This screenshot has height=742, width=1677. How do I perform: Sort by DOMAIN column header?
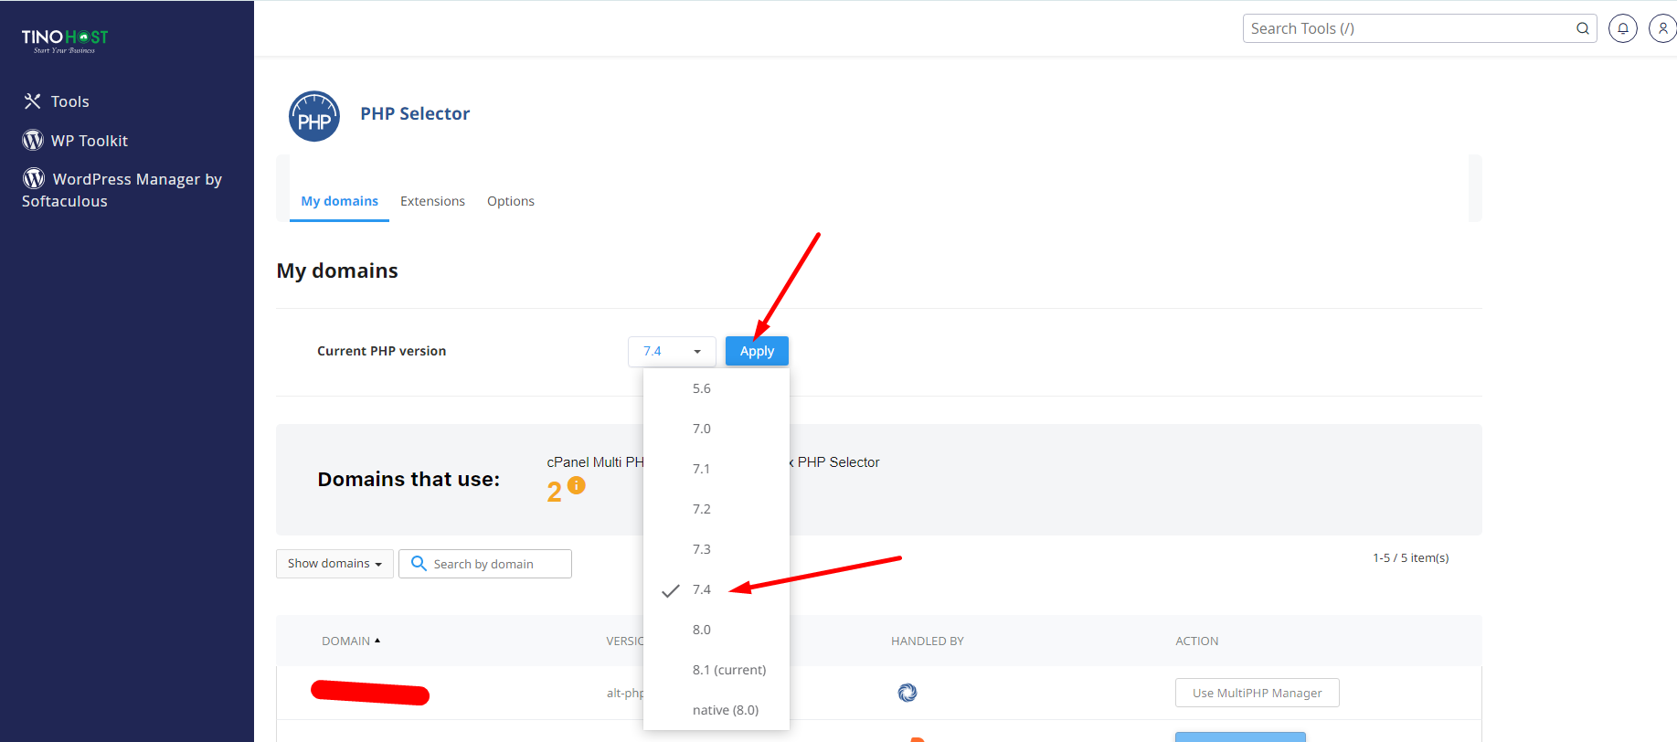pyautogui.click(x=351, y=641)
